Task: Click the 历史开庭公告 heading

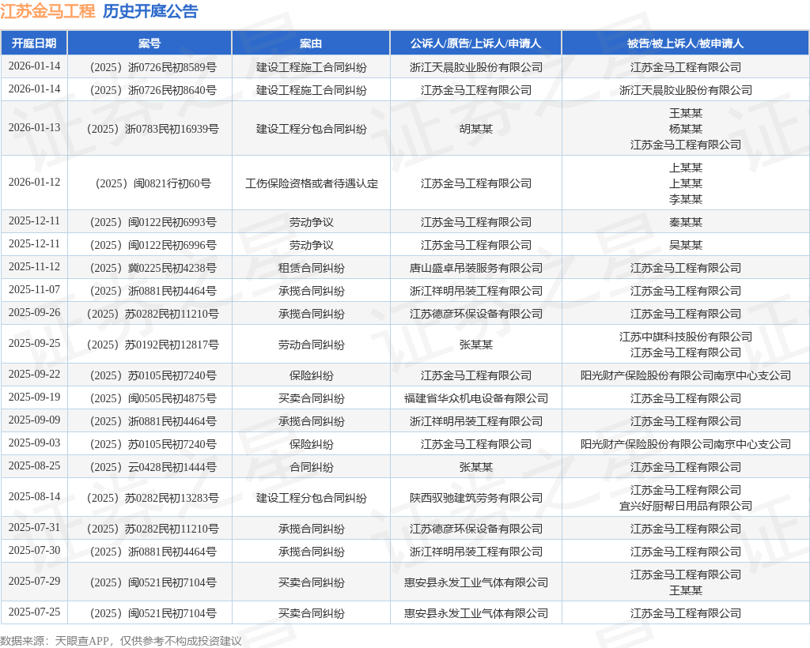Action: pos(150,11)
